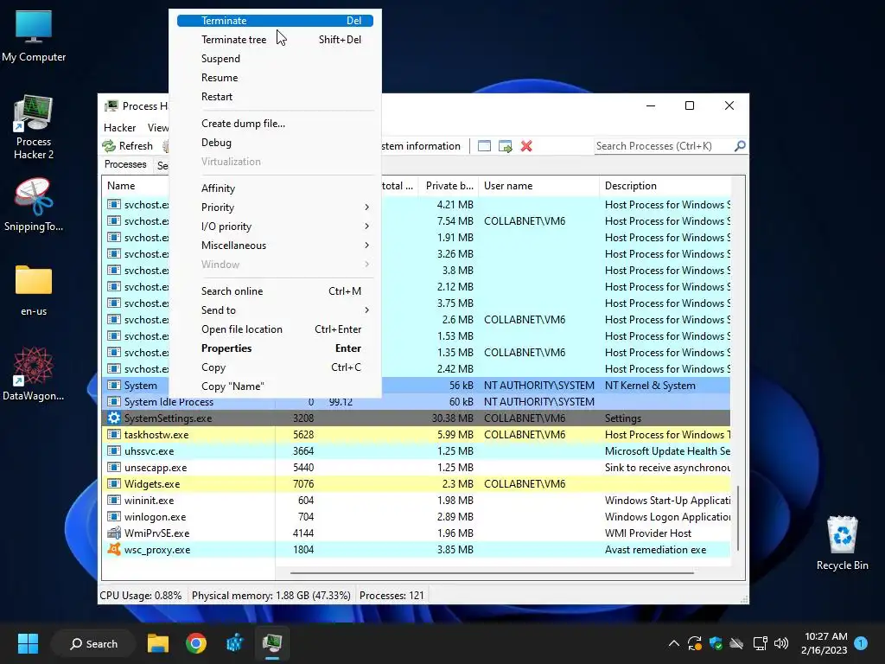Expand the Send to submenu
The image size is (885, 664).
coord(275,310)
